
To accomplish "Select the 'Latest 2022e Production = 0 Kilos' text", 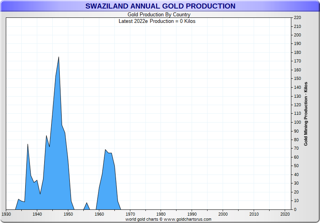I will point(157,21).
